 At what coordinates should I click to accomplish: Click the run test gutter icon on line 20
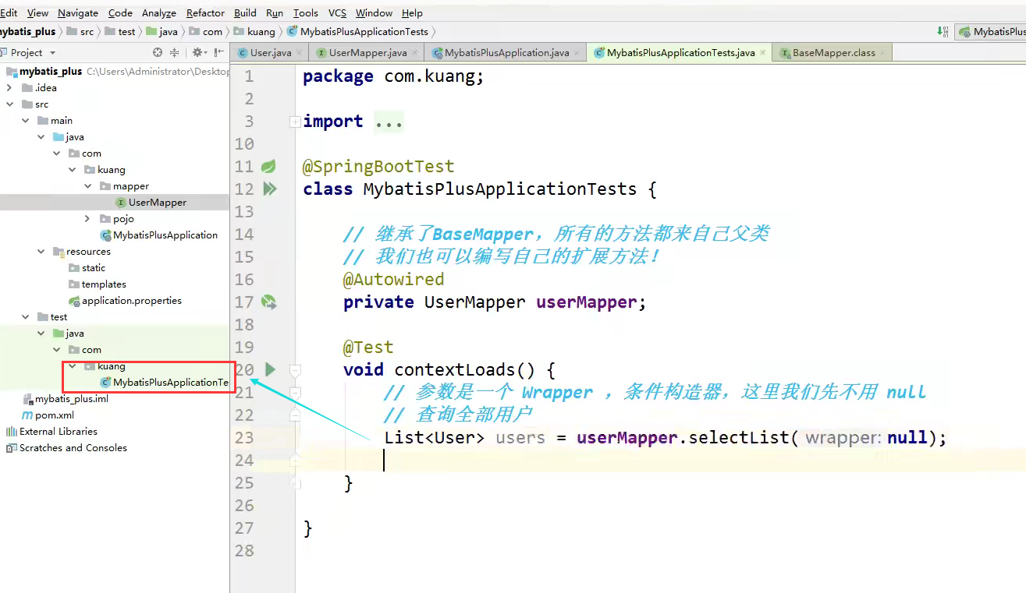(270, 369)
